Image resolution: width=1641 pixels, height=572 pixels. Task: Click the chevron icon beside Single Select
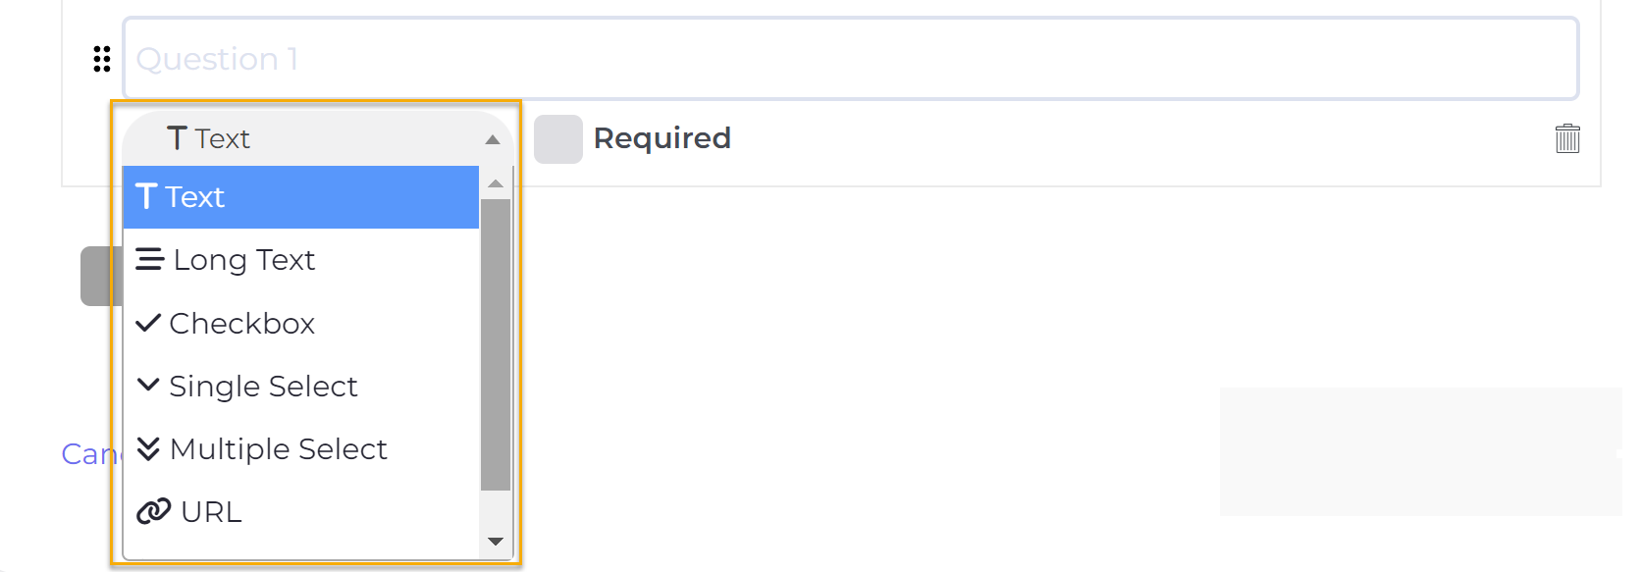click(x=148, y=385)
